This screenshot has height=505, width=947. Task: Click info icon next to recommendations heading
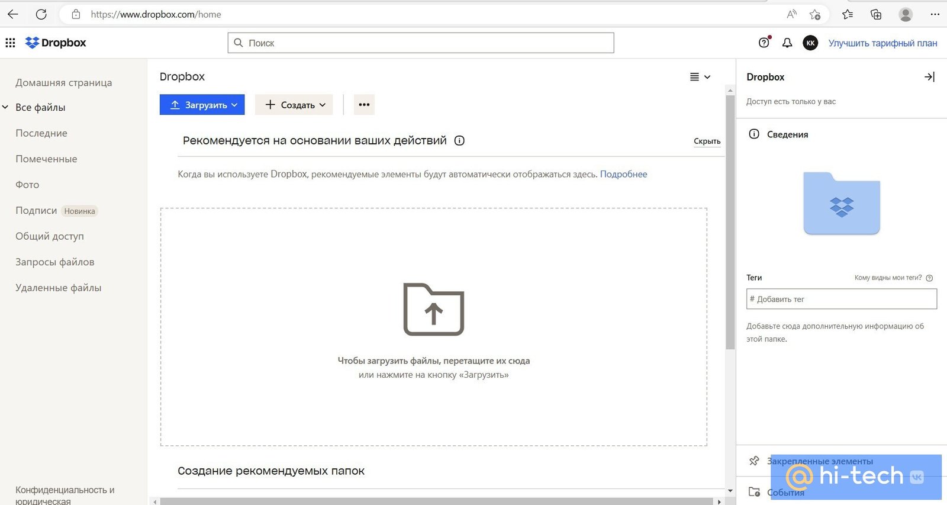pos(459,140)
